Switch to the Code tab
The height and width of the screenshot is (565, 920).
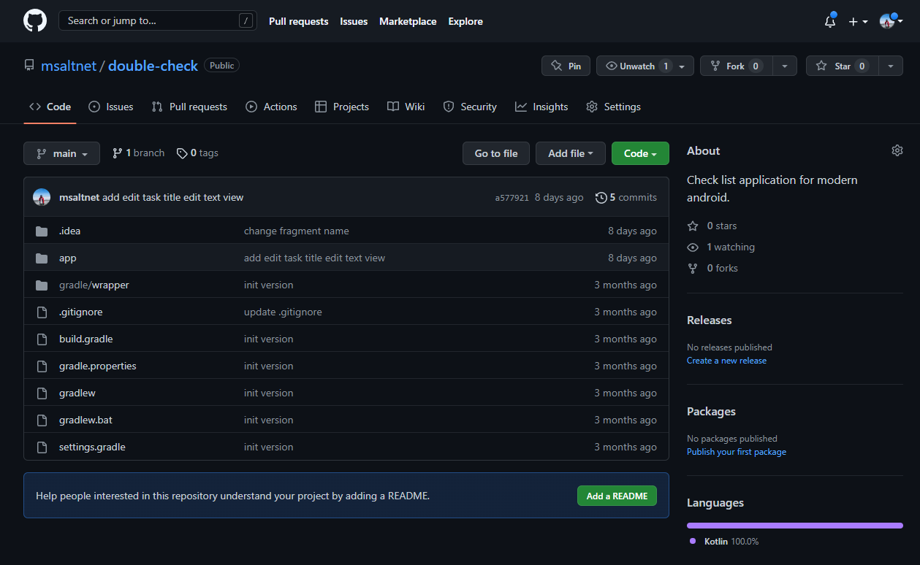tap(50, 107)
